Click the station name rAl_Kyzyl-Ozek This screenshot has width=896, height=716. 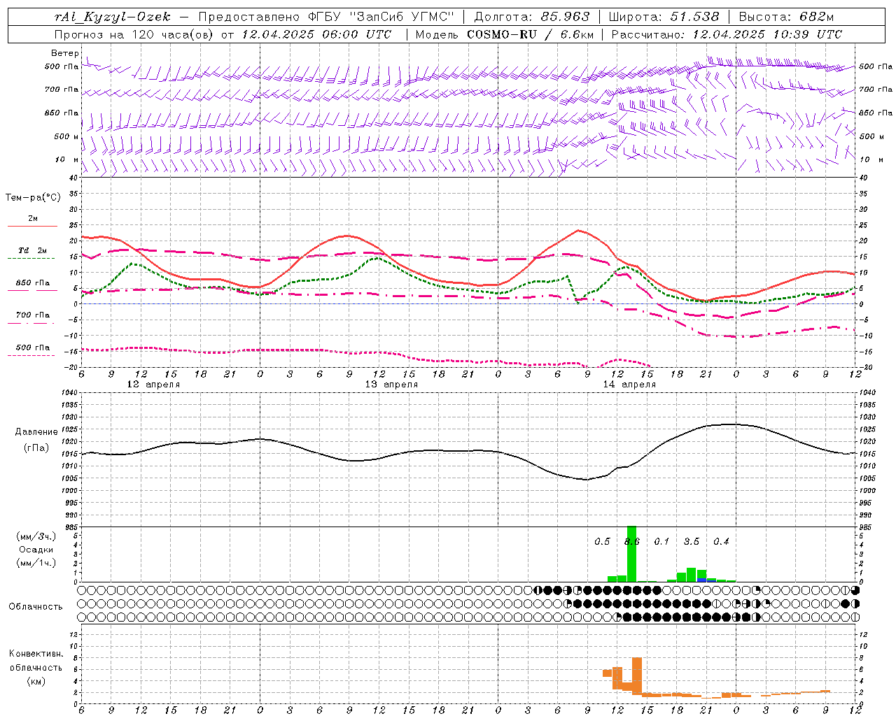pyautogui.click(x=112, y=17)
